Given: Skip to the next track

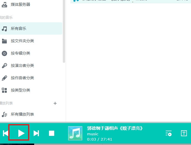Looking at the screenshot, I should [36, 133].
